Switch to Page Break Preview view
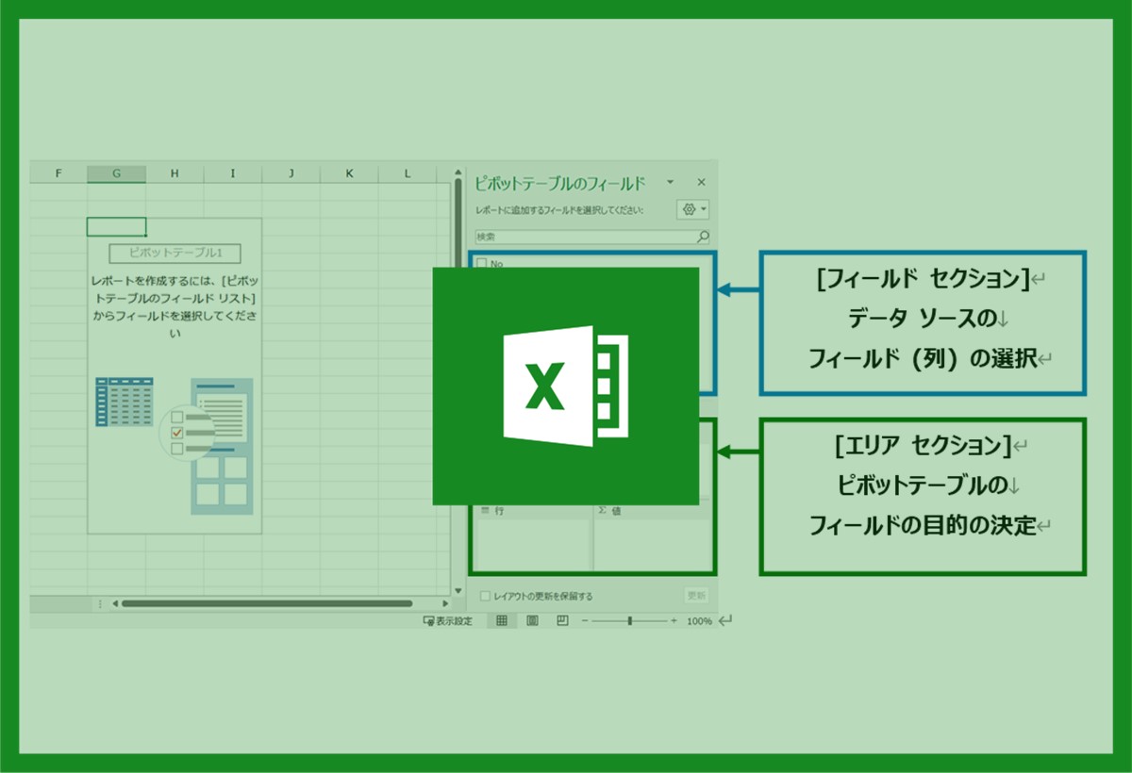Image resolution: width=1132 pixels, height=773 pixels. pyautogui.click(x=562, y=621)
